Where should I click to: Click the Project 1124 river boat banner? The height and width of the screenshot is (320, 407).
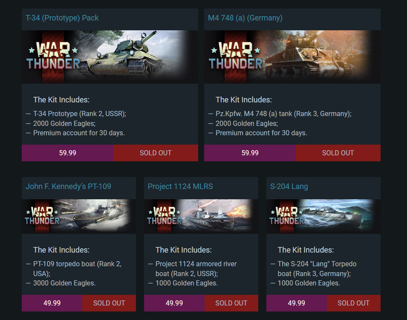coord(201,216)
